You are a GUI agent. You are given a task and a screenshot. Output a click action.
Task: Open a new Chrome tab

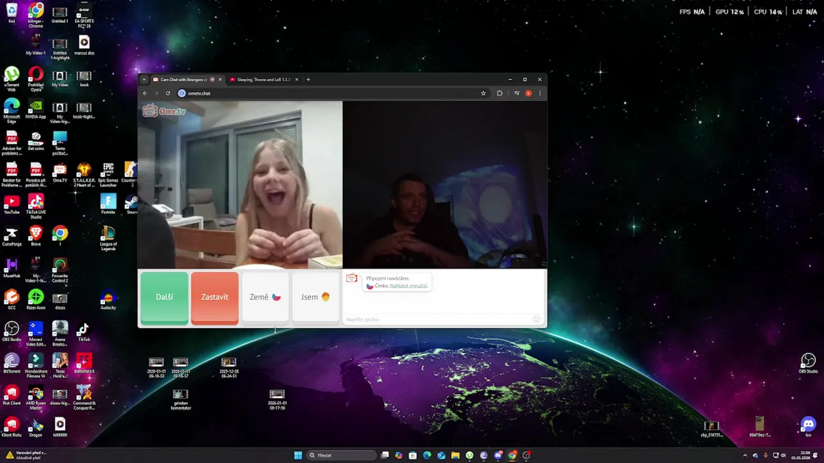click(308, 80)
